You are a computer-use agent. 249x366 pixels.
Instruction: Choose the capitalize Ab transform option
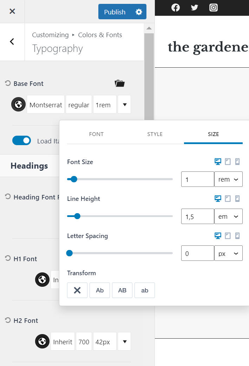click(x=100, y=290)
